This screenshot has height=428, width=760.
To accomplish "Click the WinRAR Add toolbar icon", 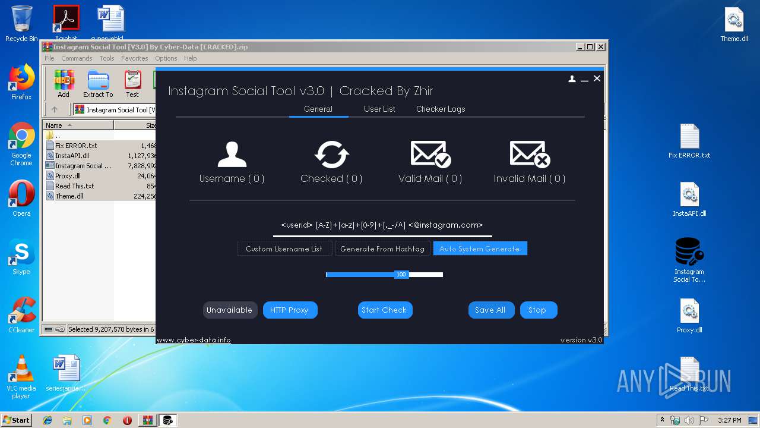I will [x=64, y=84].
